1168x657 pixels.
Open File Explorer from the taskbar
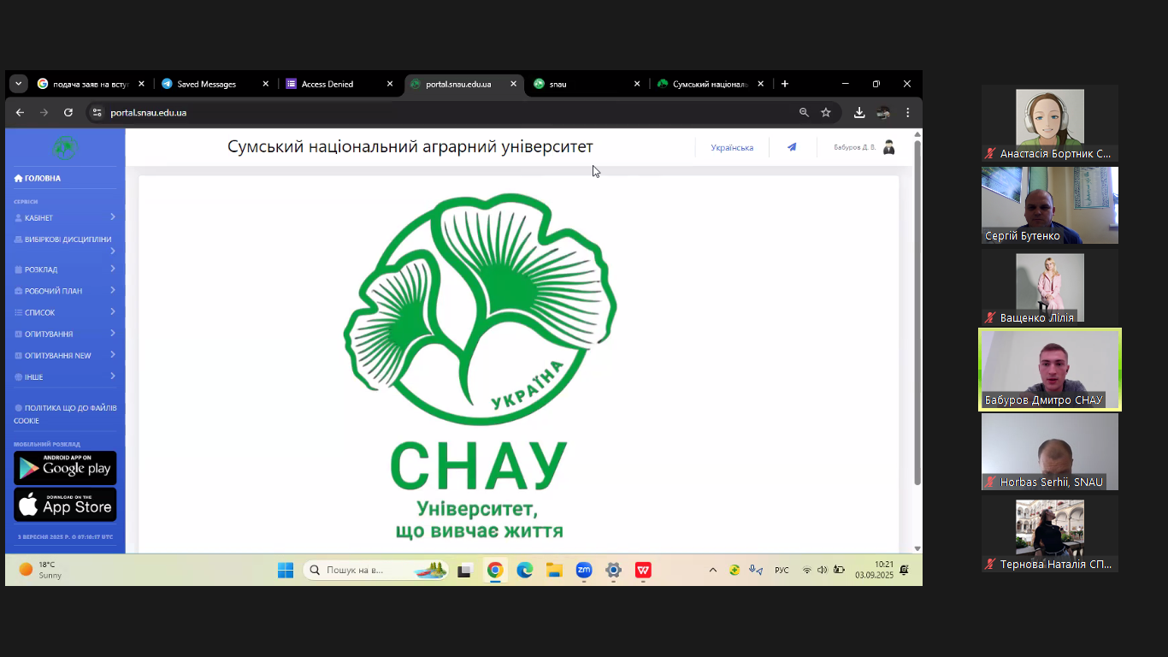pyautogui.click(x=554, y=570)
